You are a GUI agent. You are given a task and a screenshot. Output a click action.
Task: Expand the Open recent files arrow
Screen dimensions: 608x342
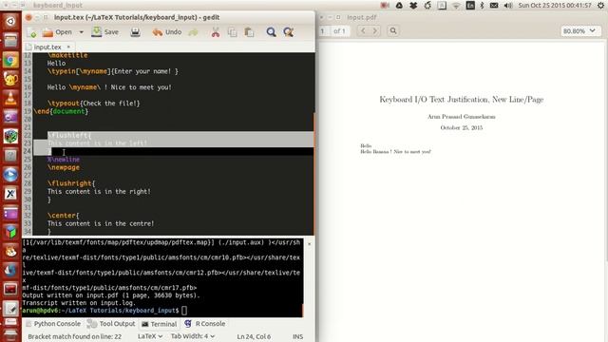pos(82,32)
